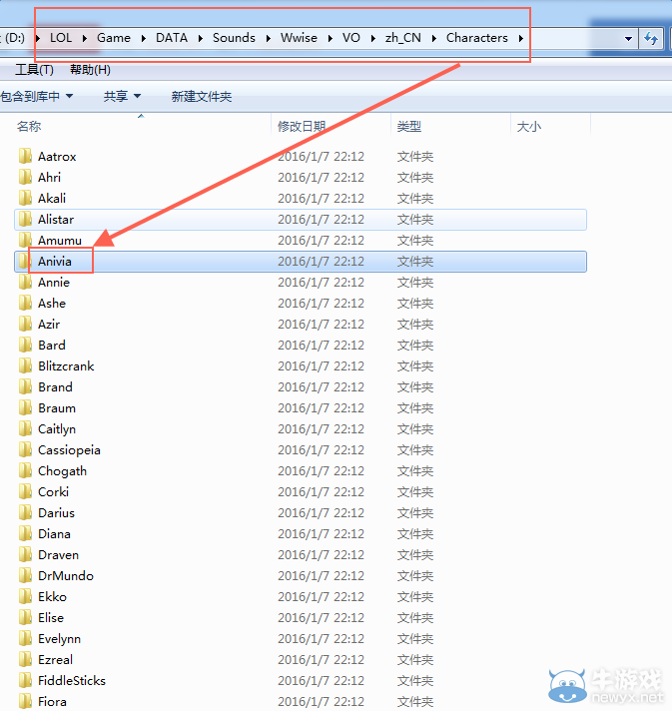Click the Ahri folder icon
The width and height of the screenshot is (672, 711).
point(25,178)
